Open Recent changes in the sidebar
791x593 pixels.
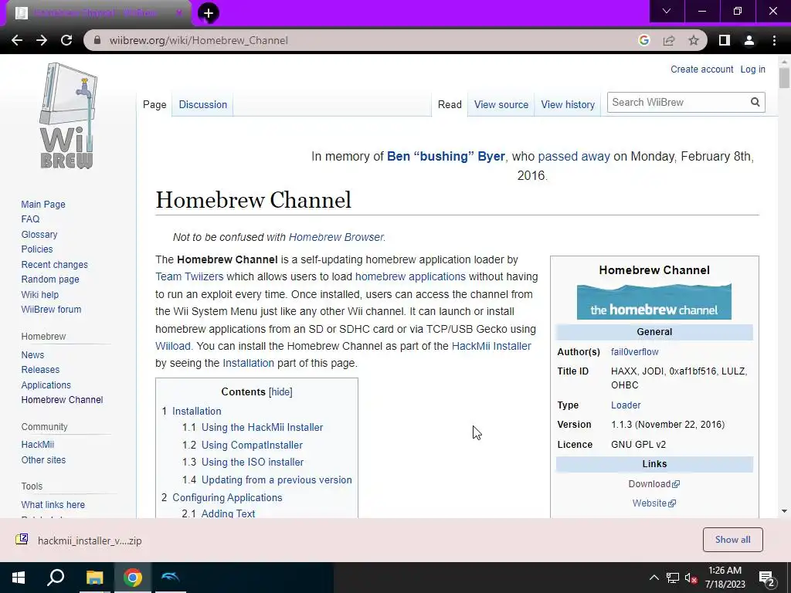tap(55, 264)
